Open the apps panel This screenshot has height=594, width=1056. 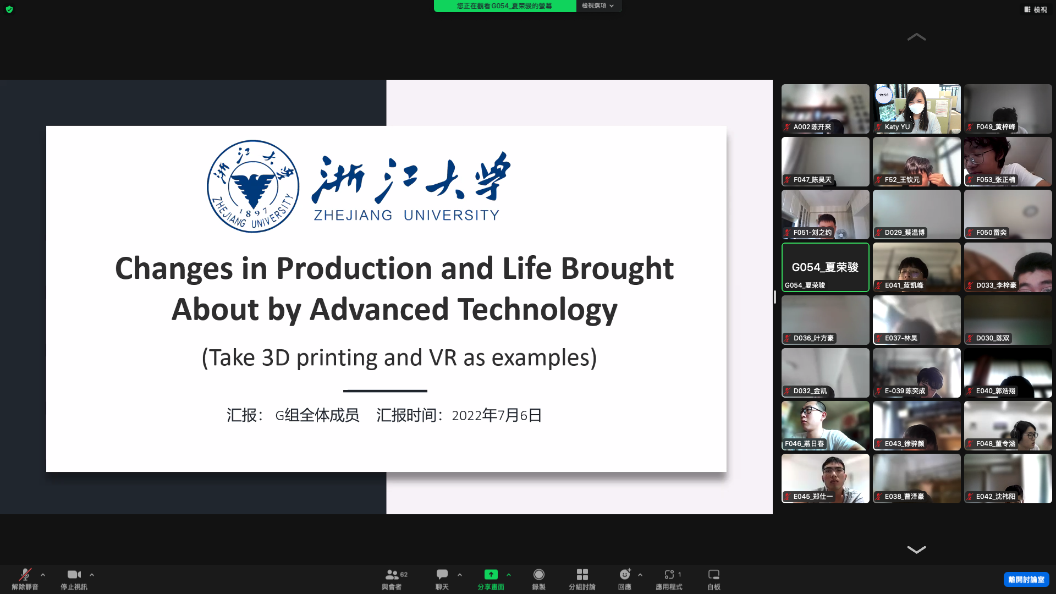pos(669,579)
